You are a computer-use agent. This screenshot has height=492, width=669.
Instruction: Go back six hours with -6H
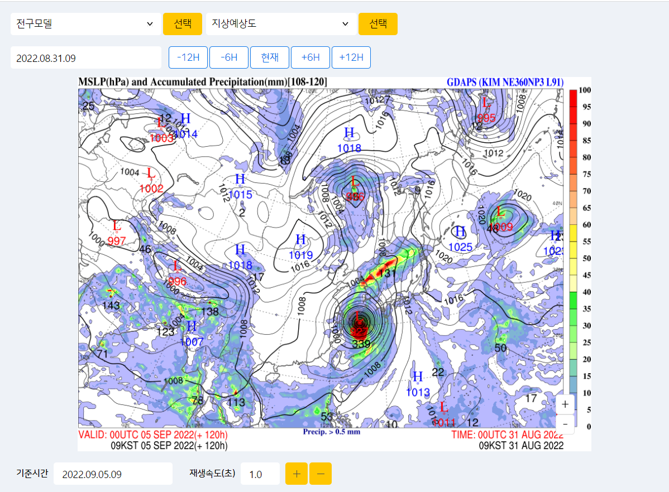tap(229, 57)
